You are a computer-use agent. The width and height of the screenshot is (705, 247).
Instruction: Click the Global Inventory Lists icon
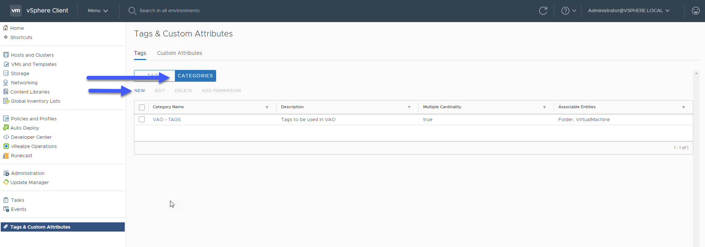pos(6,101)
